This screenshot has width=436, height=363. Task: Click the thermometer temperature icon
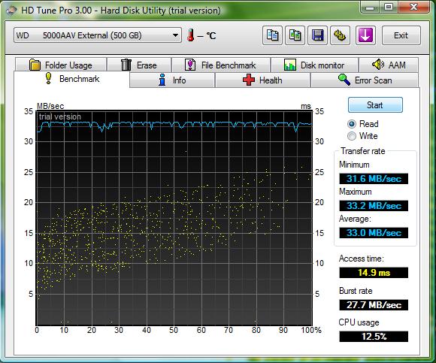(x=190, y=35)
